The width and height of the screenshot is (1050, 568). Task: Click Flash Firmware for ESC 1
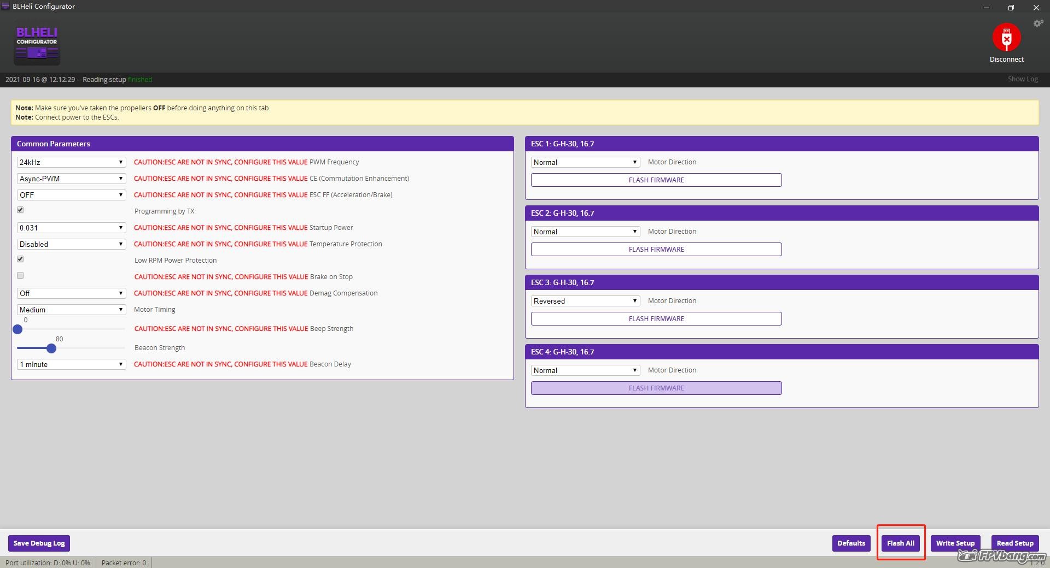click(656, 180)
